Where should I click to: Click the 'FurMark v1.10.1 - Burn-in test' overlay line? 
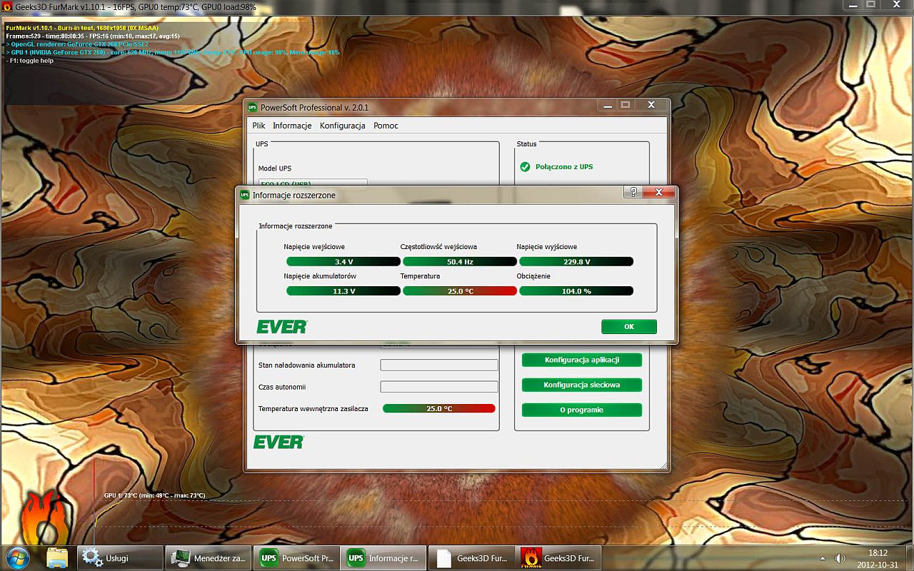[82, 28]
